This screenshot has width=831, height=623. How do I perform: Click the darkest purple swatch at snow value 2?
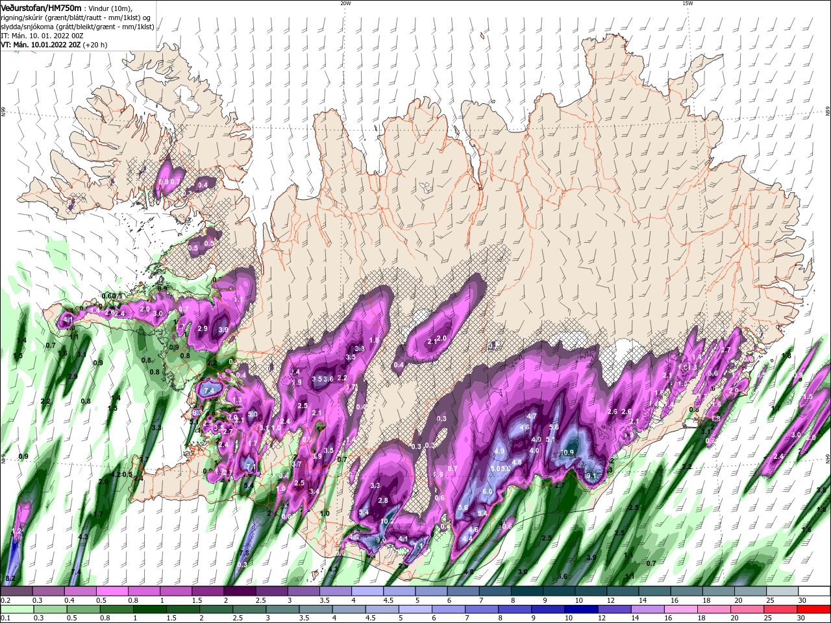240,591
